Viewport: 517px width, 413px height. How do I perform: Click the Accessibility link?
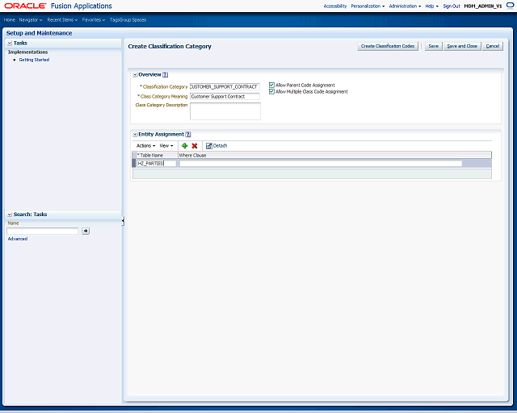[335, 6]
